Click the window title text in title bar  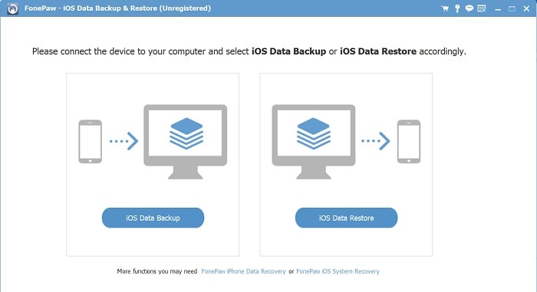click(x=117, y=8)
